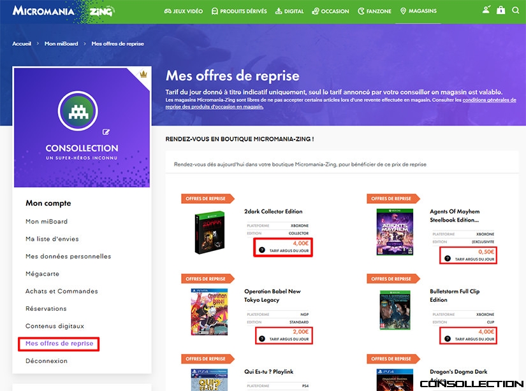This screenshot has width=526, height=391.
Task: Click Offres de reprise tag above 2dark
Action: [207, 198]
